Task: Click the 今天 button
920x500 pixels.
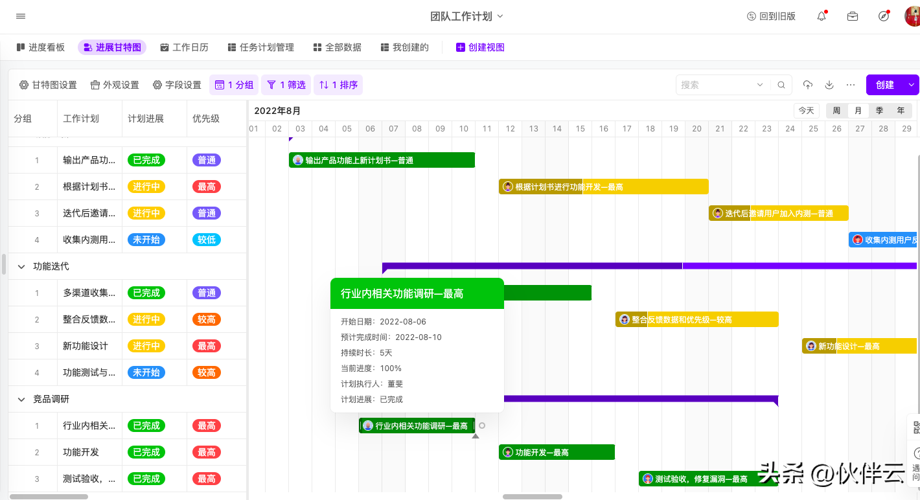Action: [x=806, y=111]
